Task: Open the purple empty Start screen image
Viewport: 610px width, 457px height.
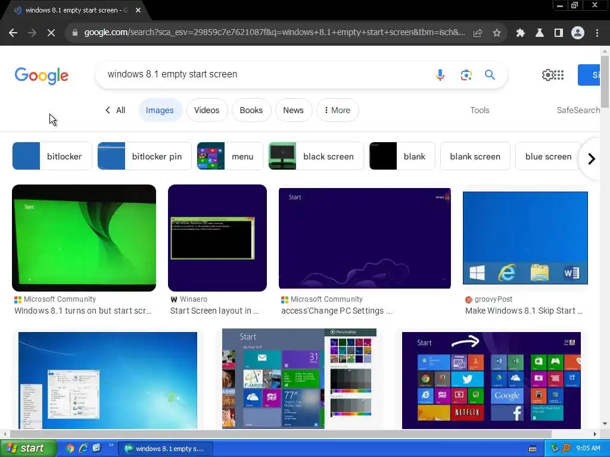Action: coord(365,238)
